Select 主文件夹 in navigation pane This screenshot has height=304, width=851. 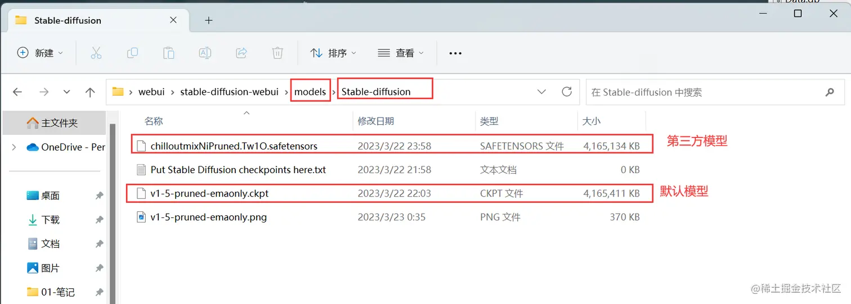pos(54,122)
